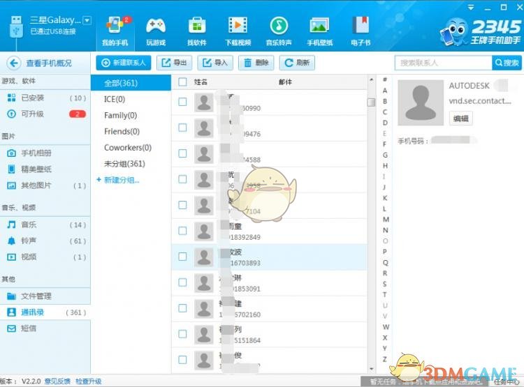
Task: Open 音乐铃声 music icon
Action: coord(279,26)
